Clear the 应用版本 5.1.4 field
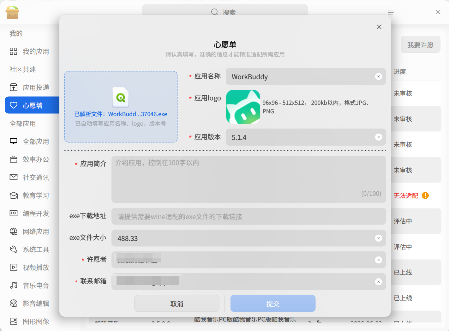 (379, 137)
